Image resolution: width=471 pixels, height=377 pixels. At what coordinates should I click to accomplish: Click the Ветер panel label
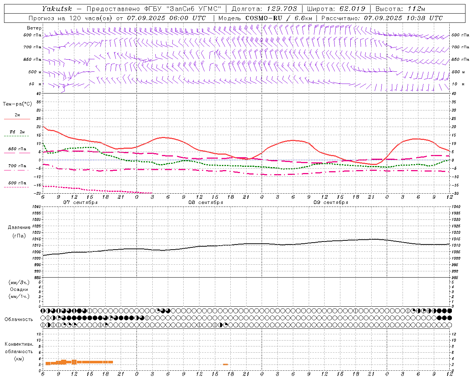[34, 28]
